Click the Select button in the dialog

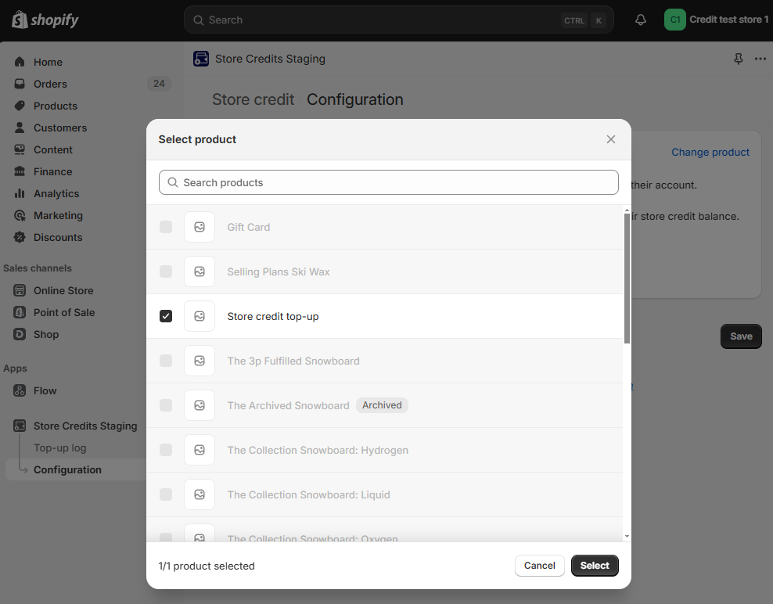595,566
